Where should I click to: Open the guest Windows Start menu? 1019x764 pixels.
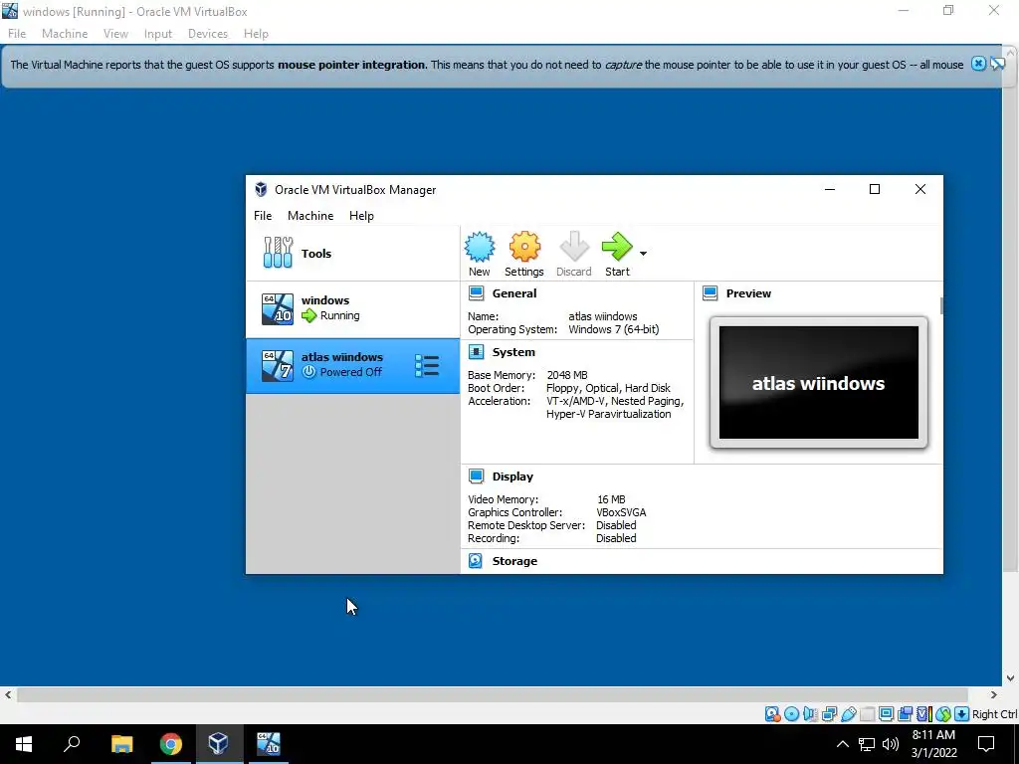click(x=24, y=744)
